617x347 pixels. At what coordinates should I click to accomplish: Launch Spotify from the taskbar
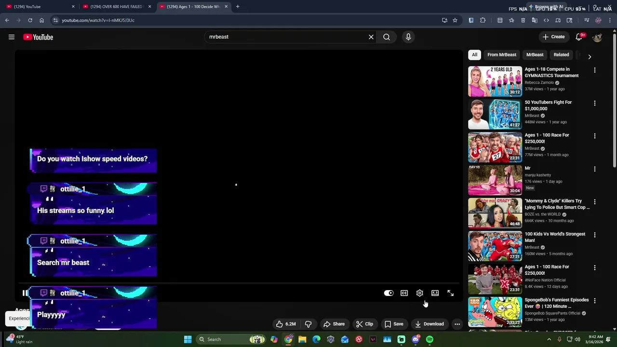click(429, 339)
